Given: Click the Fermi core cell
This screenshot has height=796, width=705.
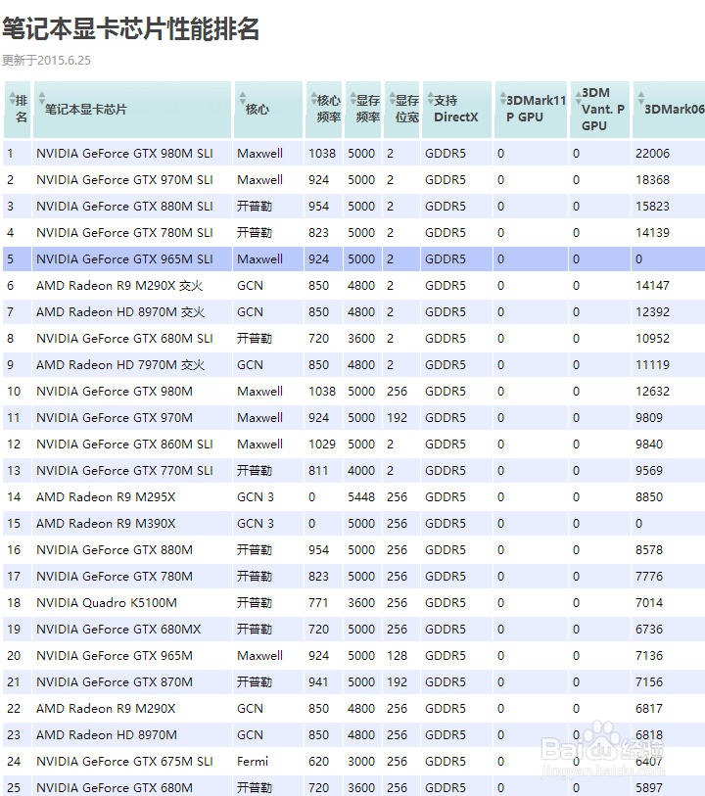Looking at the screenshot, I should tap(253, 761).
